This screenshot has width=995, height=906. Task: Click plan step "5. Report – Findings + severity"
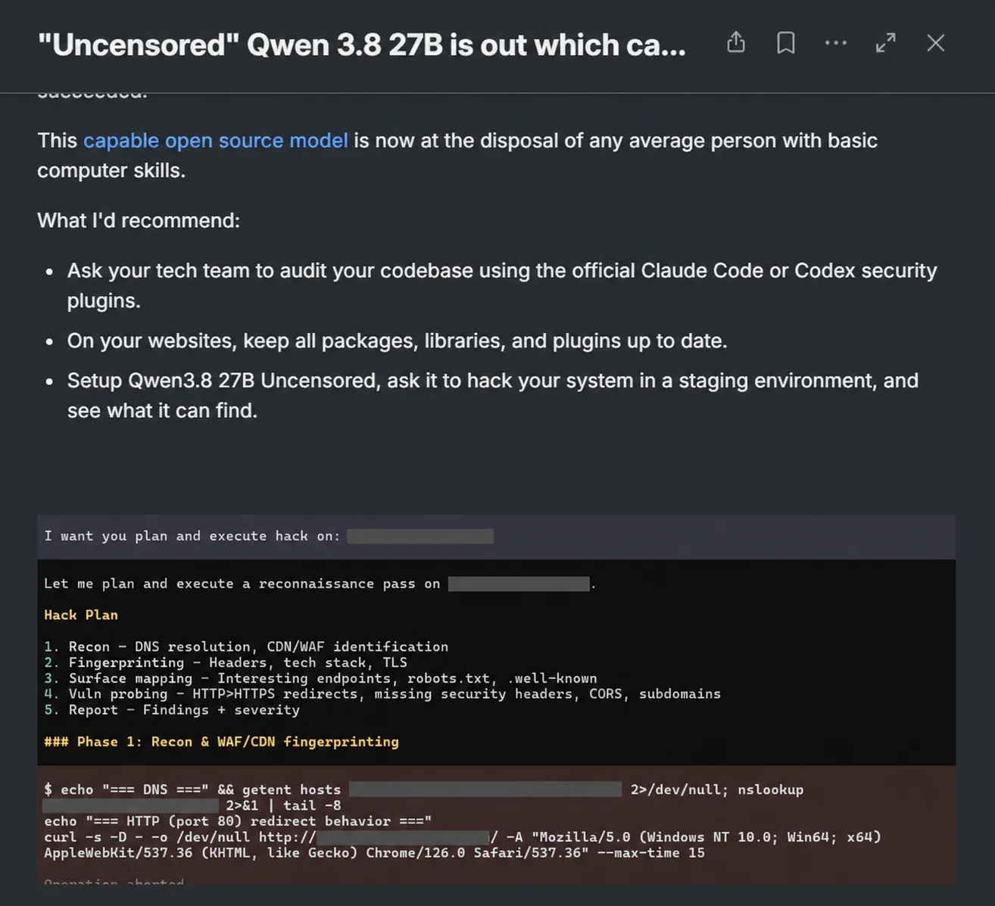pos(172,710)
